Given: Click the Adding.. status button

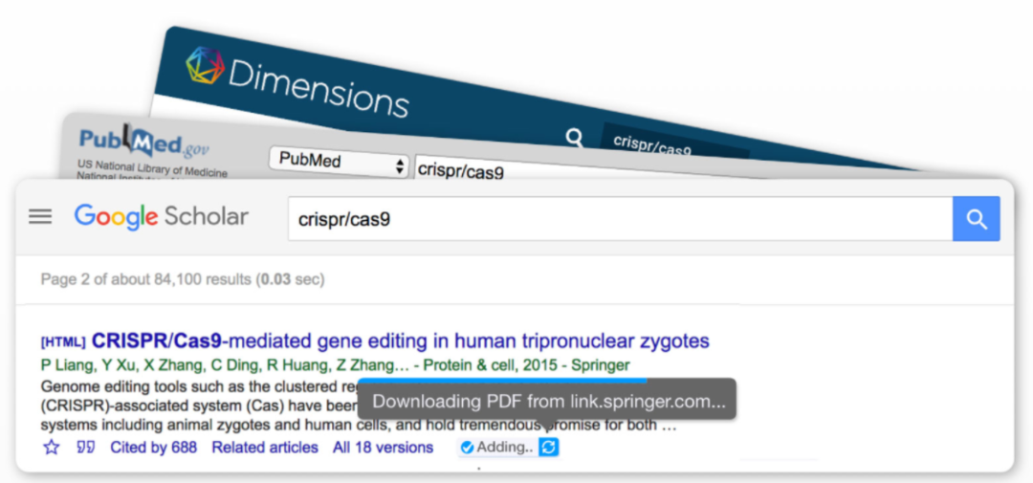Looking at the screenshot, I should coord(504,448).
